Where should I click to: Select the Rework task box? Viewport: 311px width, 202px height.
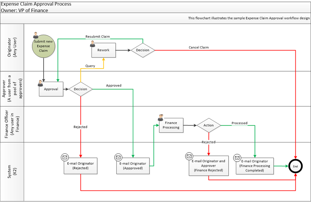coord(103,50)
